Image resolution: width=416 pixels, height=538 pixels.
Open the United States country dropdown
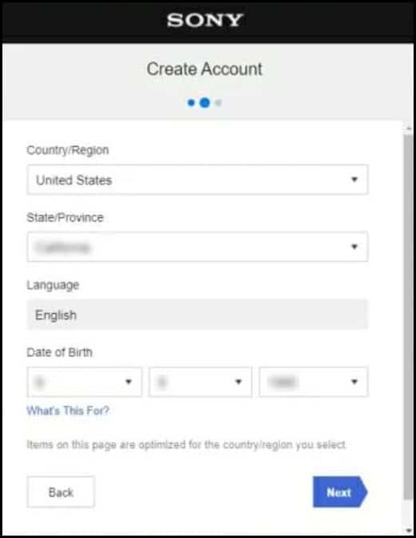pyautogui.click(x=197, y=180)
